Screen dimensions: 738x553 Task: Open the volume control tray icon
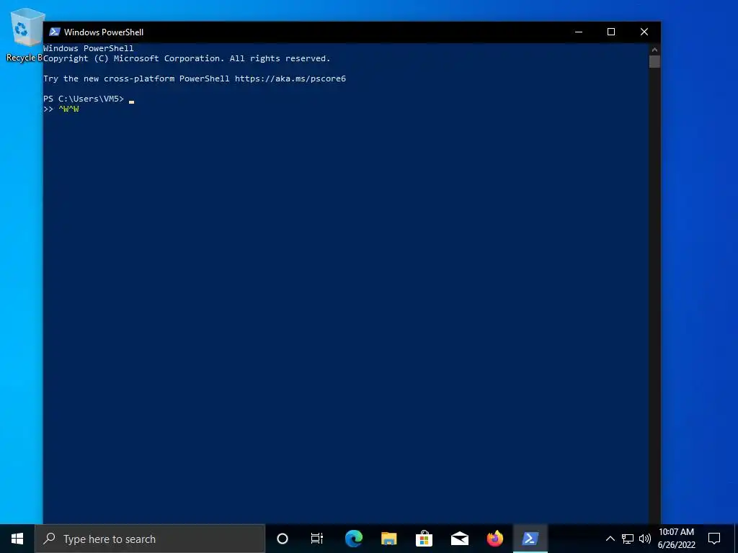click(x=645, y=539)
